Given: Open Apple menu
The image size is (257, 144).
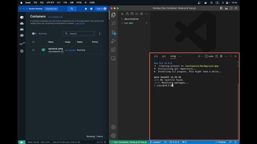Looking at the screenshot, I should pyautogui.click(x=21, y=3).
